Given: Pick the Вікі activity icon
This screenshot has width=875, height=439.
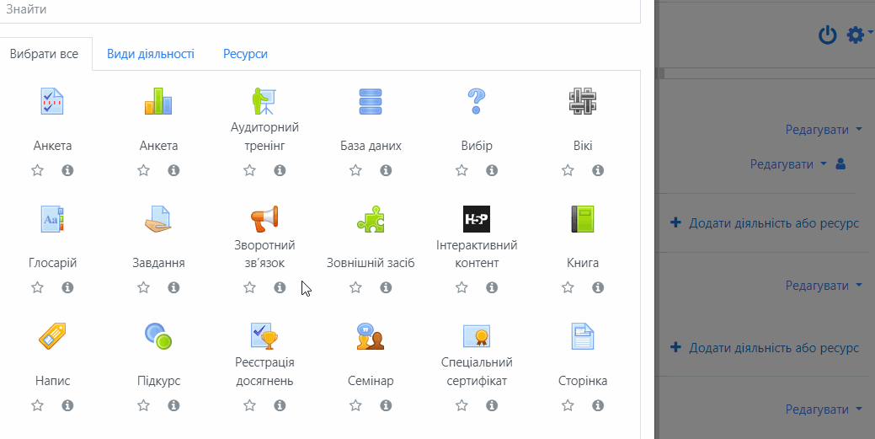Looking at the screenshot, I should [x=583, y=102].
